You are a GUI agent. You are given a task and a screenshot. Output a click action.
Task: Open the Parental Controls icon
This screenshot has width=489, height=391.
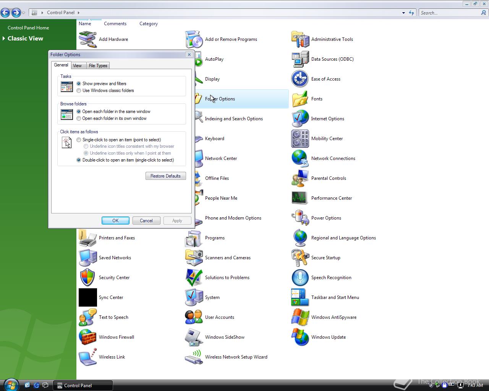(x=300, y=178)
